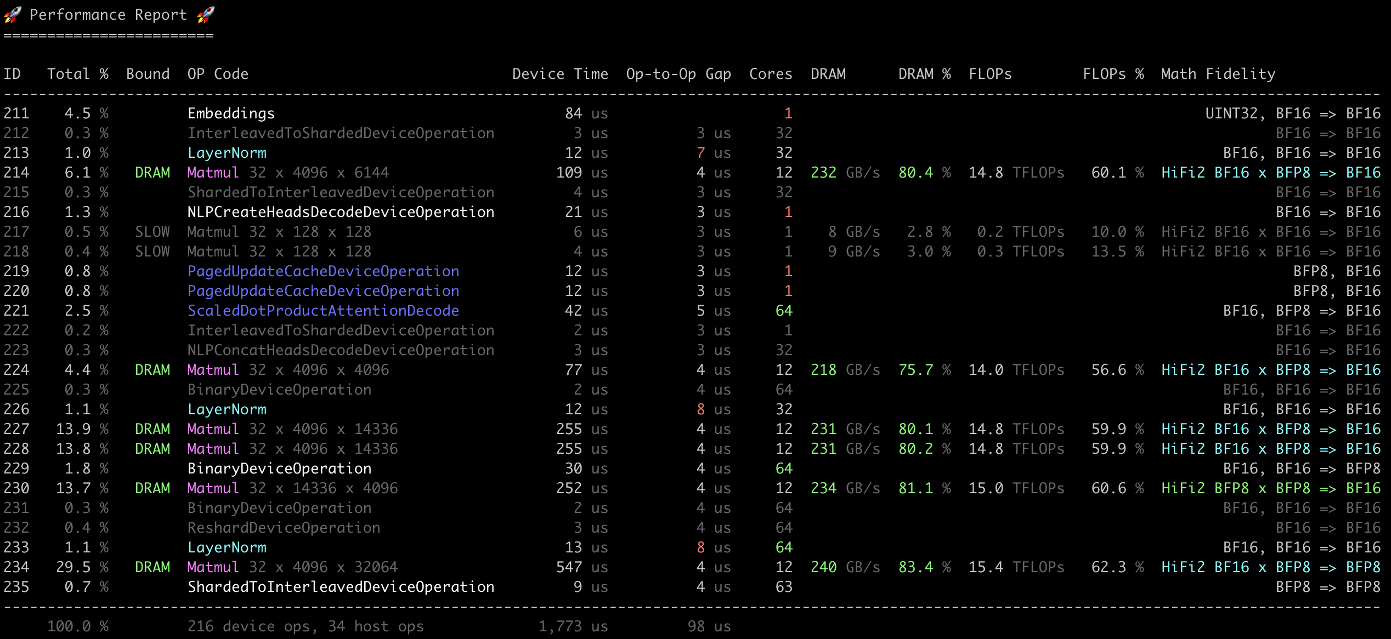
Task: Click the '547 us' device time in row 234
Action: coord(582,567)
